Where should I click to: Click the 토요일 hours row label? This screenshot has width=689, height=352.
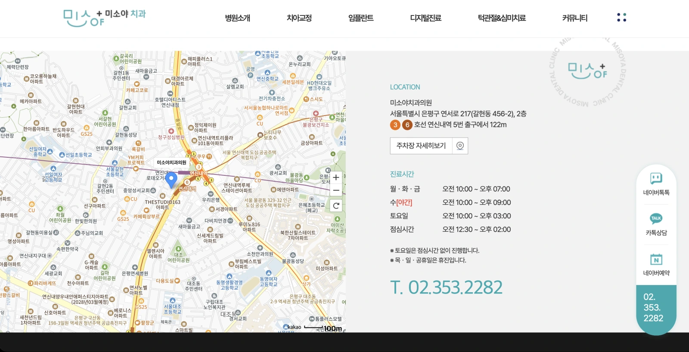(x=399, y=216)
